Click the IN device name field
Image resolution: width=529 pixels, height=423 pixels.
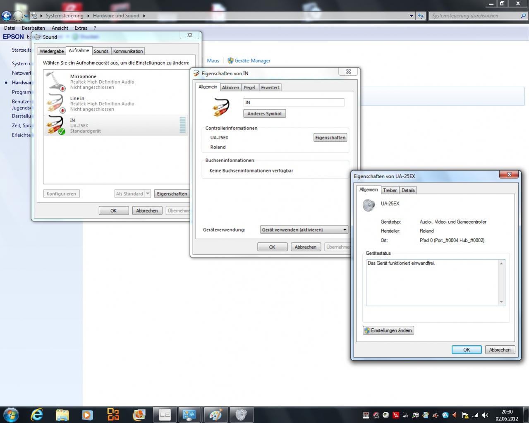coord(294,103)
